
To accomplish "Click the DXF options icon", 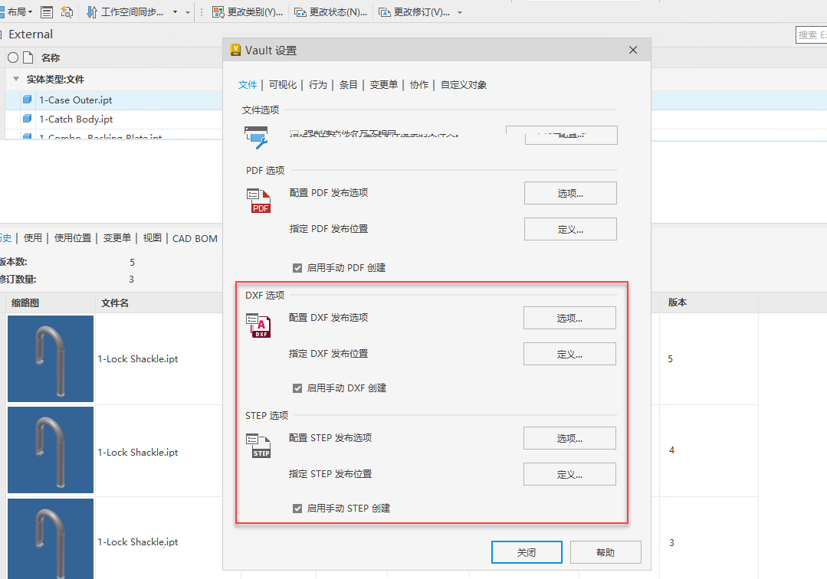I will pyautogui.click(x=258, y=325).
